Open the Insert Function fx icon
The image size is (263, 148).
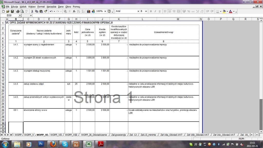click(x=74, y=11)
